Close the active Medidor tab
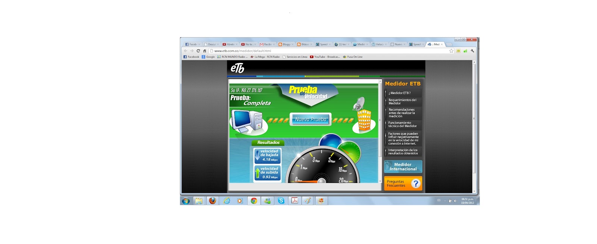597x244 pixels. tap(442, 44)
